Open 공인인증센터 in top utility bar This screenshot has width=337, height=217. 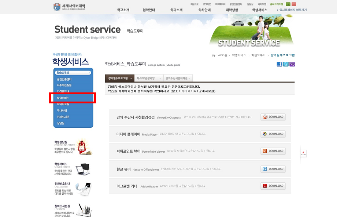point(236,4)
